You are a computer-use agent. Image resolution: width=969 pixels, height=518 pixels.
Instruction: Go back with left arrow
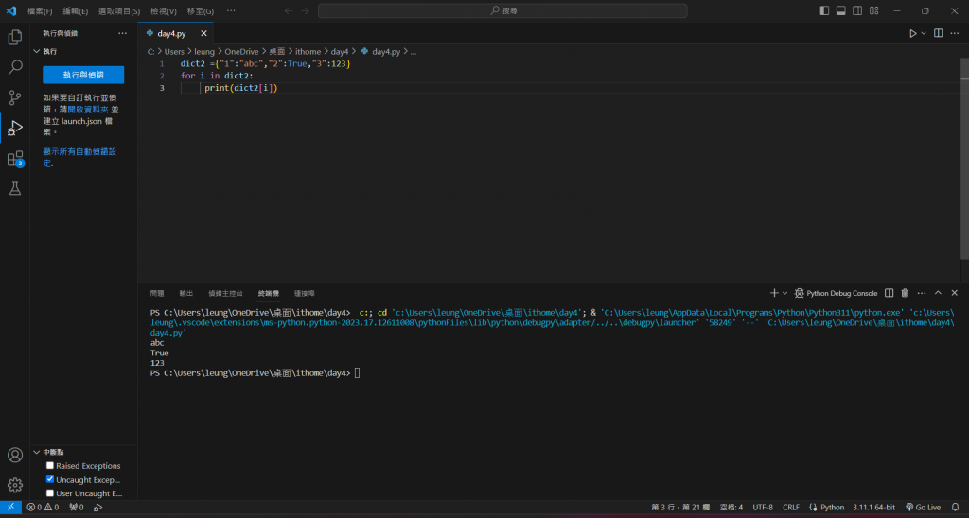(288, 10)
